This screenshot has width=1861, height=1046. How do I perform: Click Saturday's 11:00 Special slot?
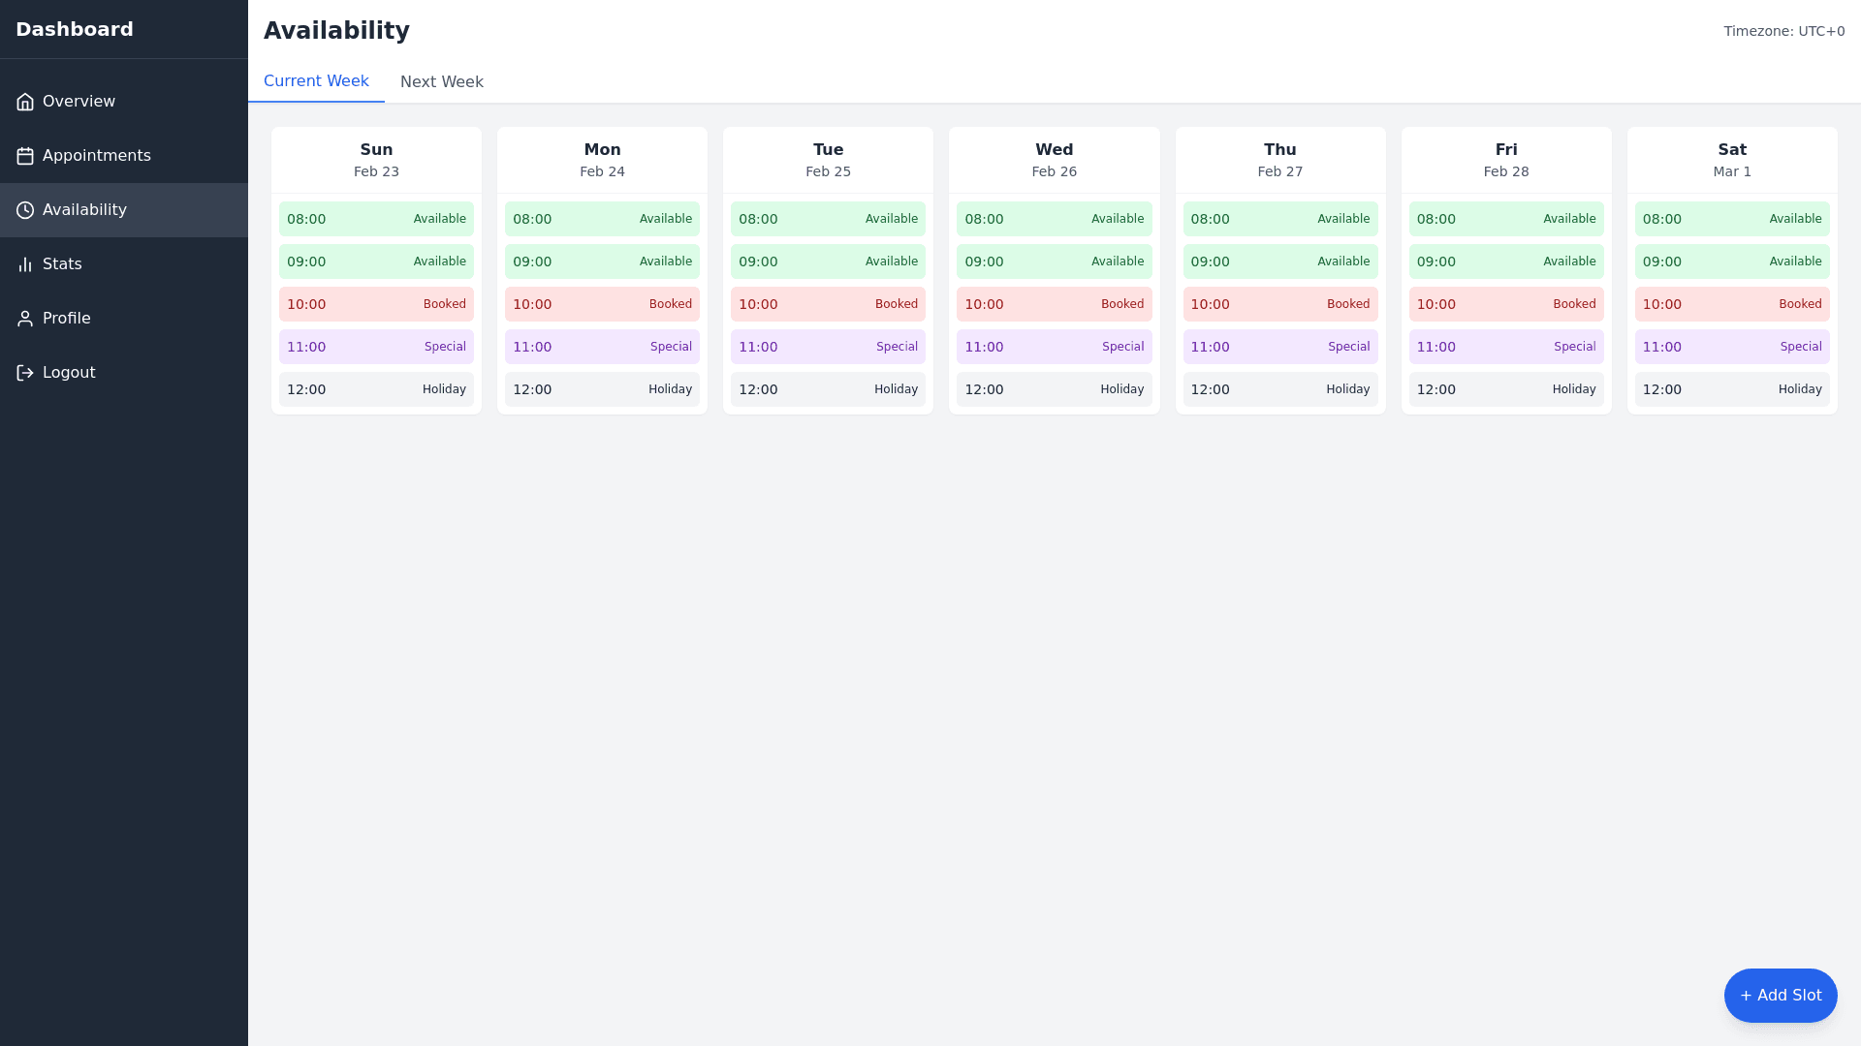(1731, 347)
